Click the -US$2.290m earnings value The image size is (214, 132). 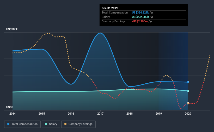click(x=140, y=22)
